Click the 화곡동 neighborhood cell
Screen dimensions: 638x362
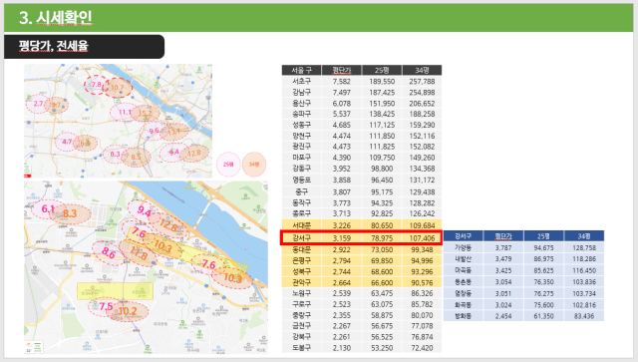click(x=463, y=304)
